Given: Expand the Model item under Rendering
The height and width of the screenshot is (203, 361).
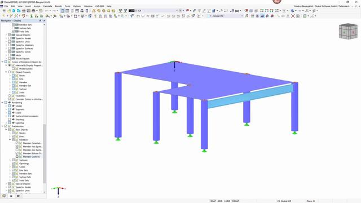Looking at the screenshot, I should [6, 106].
